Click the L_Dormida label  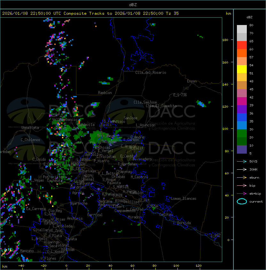(182, 223)
